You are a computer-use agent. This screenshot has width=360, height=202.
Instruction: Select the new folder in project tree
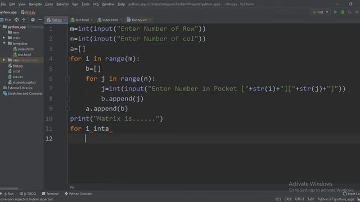13,33
